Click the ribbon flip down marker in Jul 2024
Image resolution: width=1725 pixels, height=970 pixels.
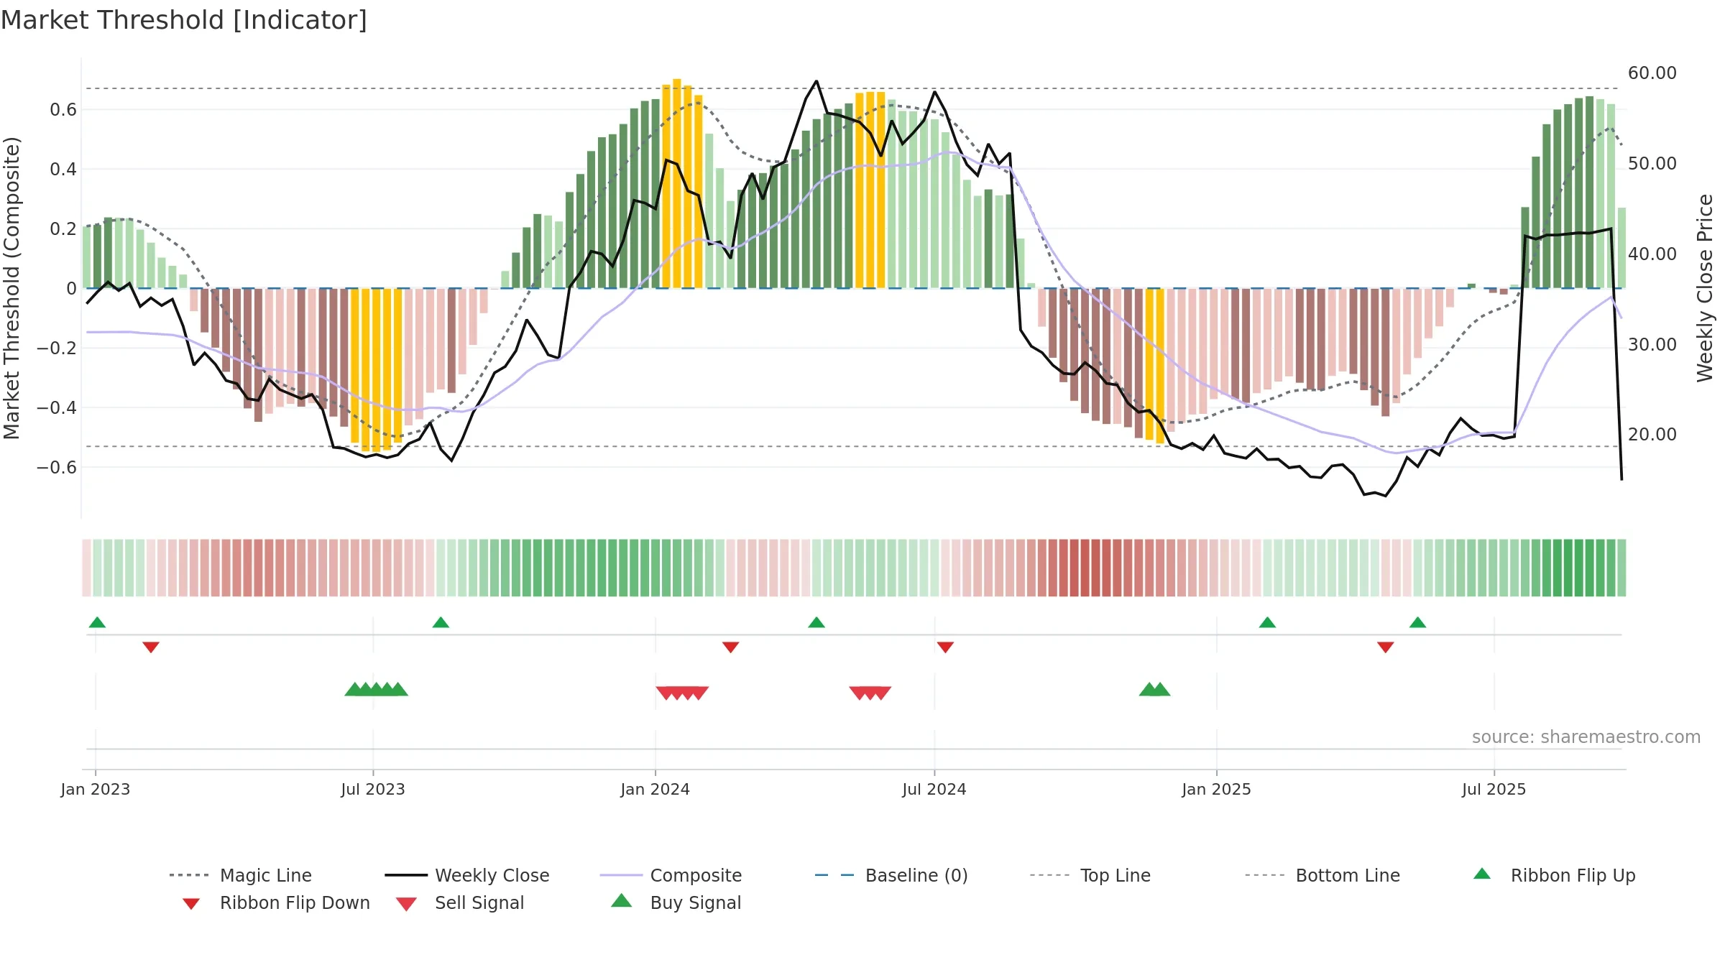[946, 647]
